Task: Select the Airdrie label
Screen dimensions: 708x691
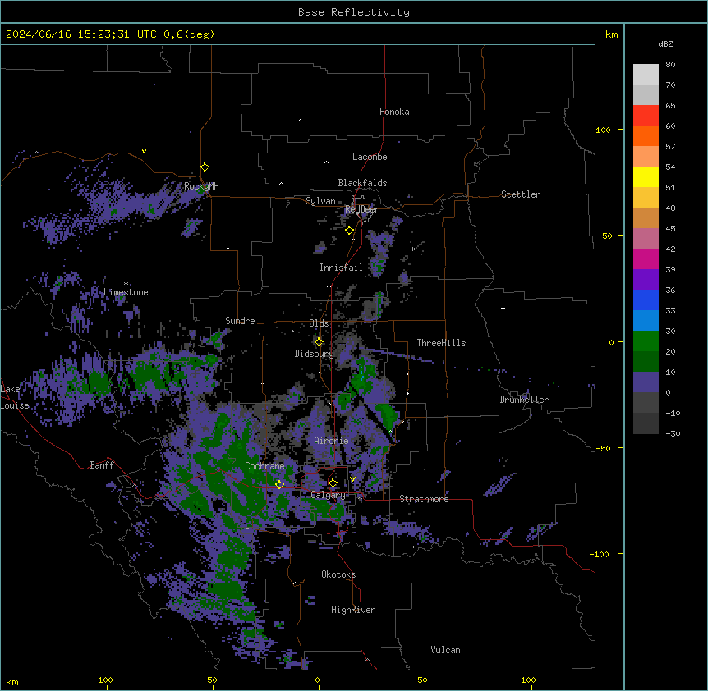Action: [x=332, y=441]
